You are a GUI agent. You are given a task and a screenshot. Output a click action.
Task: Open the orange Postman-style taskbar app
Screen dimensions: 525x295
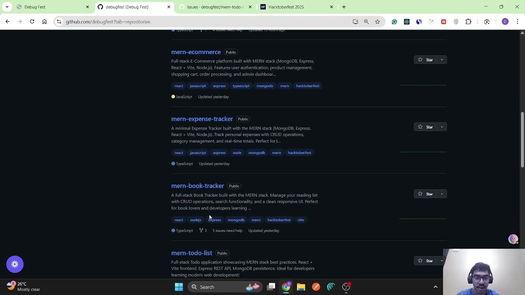[316, 287]
